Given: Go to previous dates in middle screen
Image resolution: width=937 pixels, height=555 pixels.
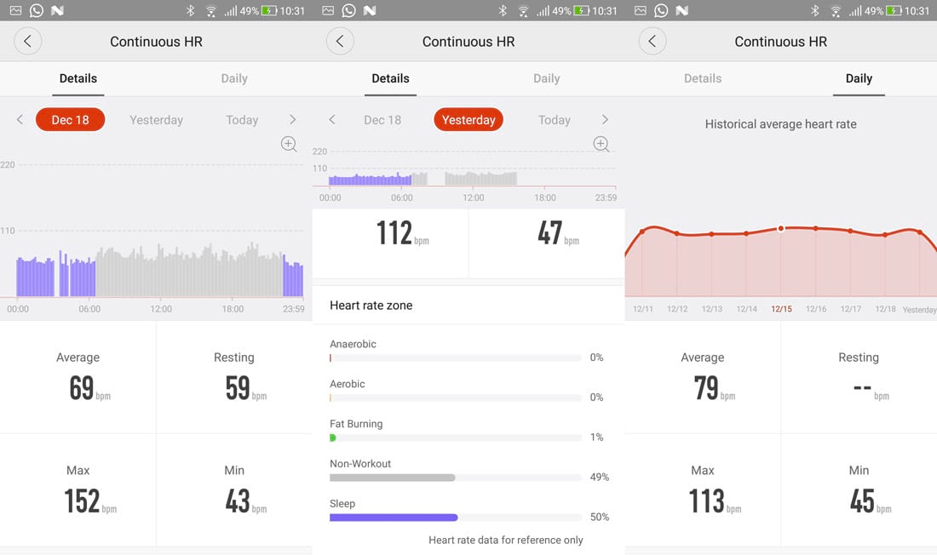Looking at the screenshot, I should tap(332, 119).
